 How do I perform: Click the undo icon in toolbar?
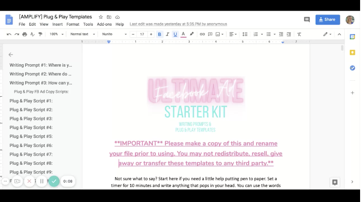(x=9, y=34)
